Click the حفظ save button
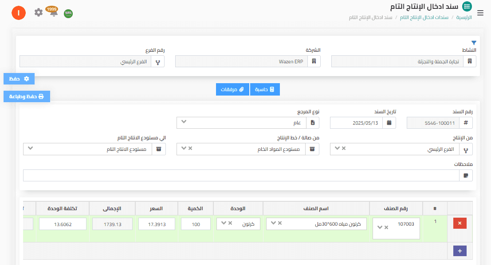Image resolution: width=491 pixels, height=265 pixels. (19, 79)
